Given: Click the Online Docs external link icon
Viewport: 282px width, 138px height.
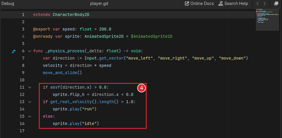Looking at the screenshot, I should pyautogui.click(x=187, y=3).
